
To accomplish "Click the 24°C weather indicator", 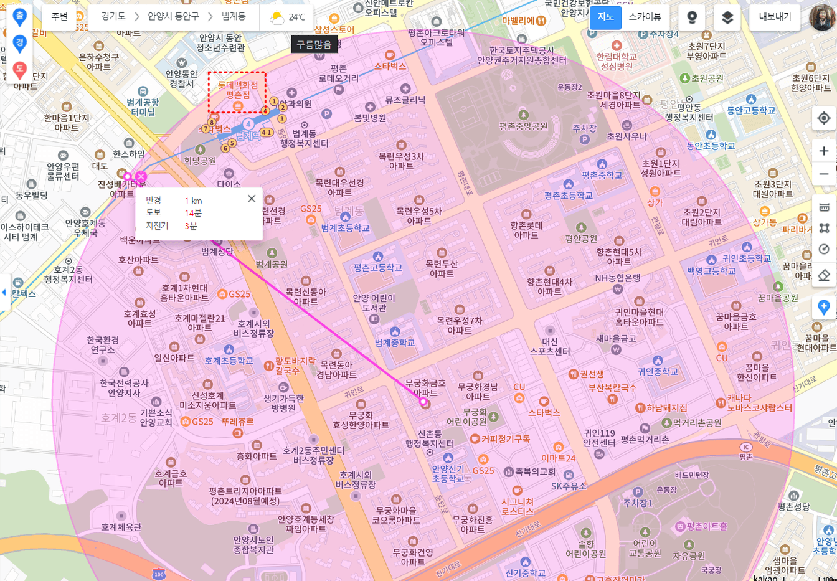I will click(287, 17).
